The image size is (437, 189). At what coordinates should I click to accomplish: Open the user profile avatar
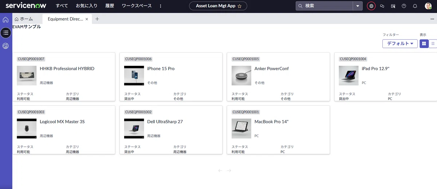coord(428,6)
